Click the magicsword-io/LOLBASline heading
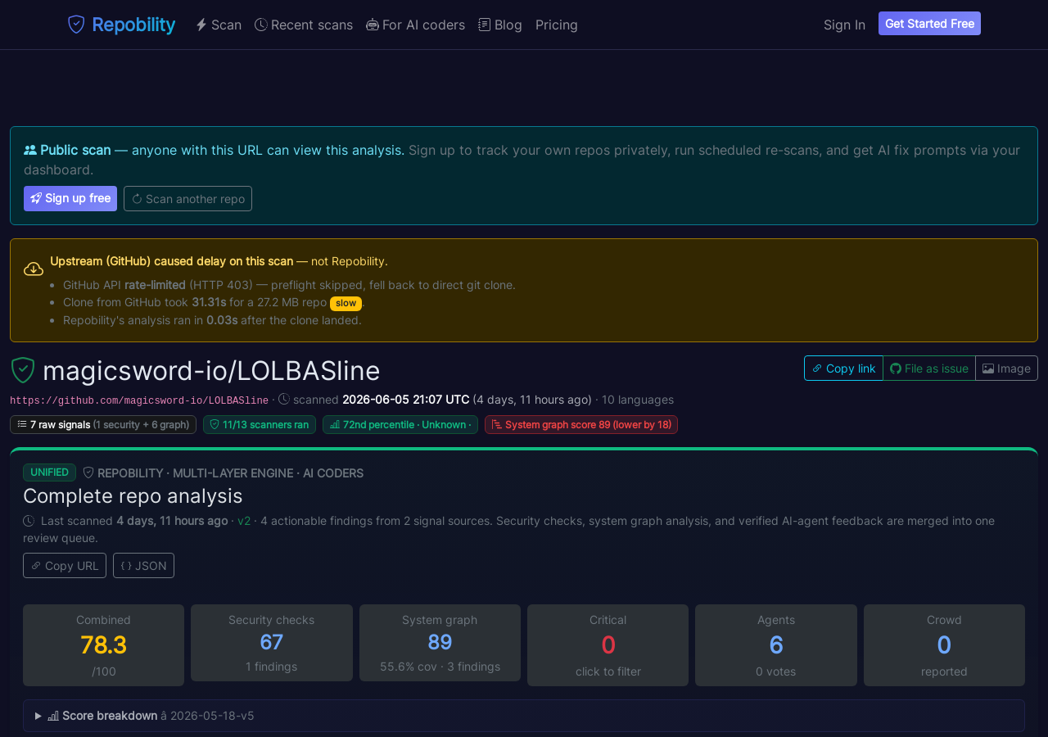This screenshot has width=1048, height=737. click(211, 371)
